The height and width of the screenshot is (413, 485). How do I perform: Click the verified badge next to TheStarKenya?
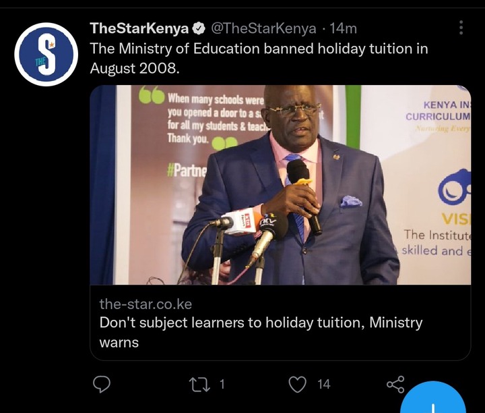[199, 28]
